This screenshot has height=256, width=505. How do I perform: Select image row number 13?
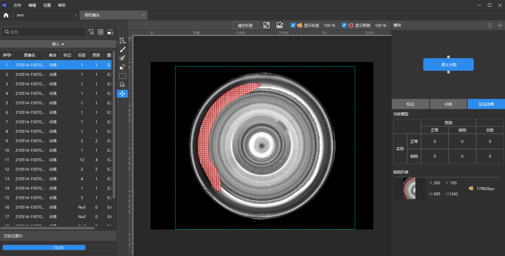[56, 179]
